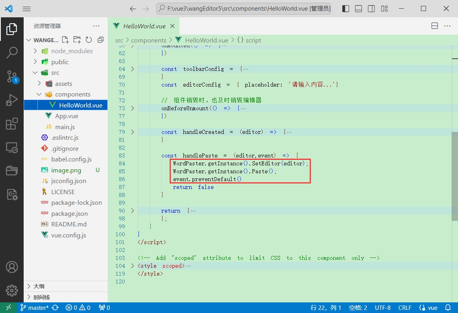Viewport: 458px width, 313px height.
Task: Expand folded toolbarConfig block at line 64
Action: 133,69
